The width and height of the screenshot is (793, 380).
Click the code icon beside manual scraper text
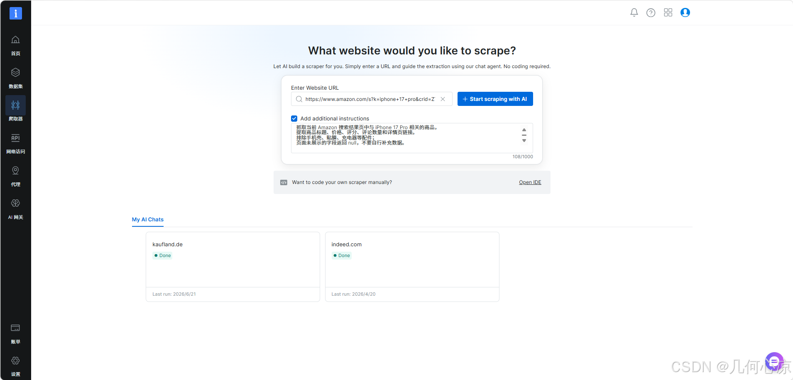click(x=284, y=182)
